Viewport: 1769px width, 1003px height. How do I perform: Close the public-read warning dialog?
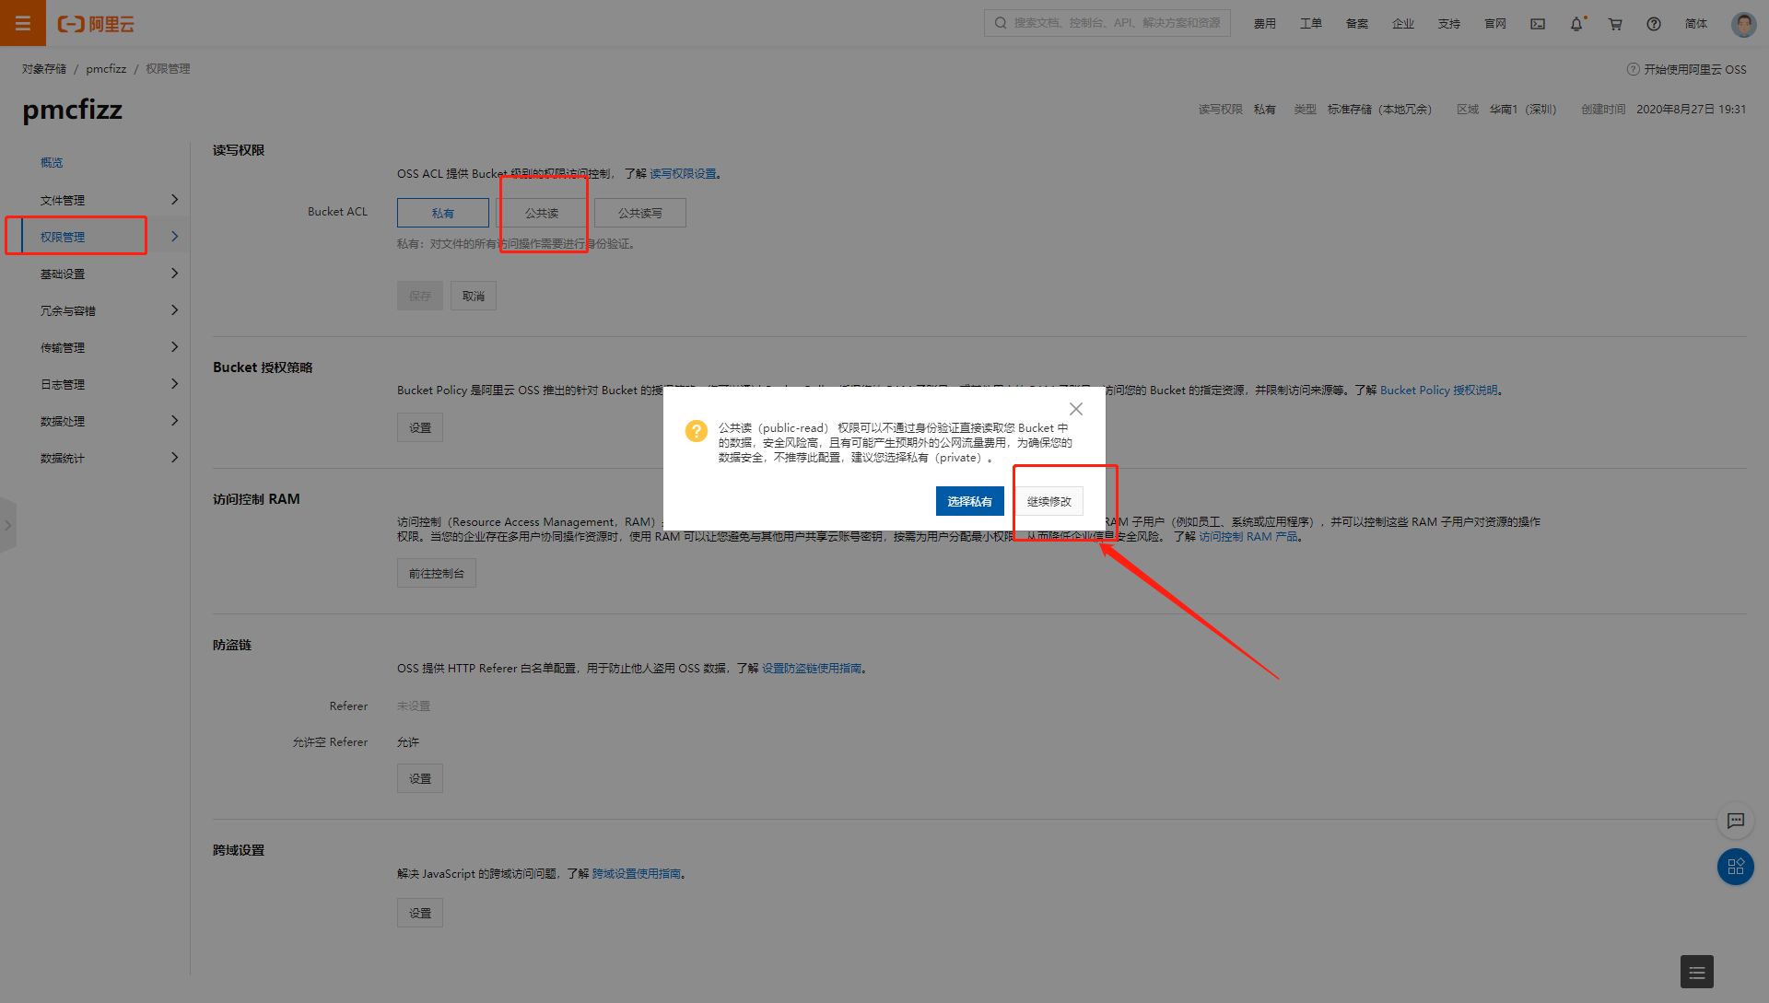click(1075, 409)
